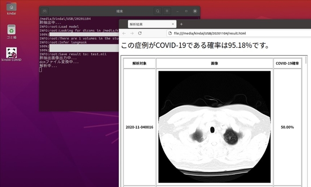Maximize the terminal window
The width and height of the screenshot is (311, 187).
click(186, 11)
